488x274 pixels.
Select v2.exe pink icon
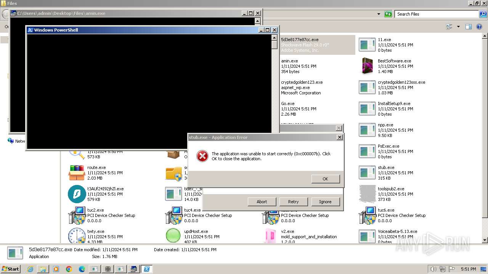point(270,236)
